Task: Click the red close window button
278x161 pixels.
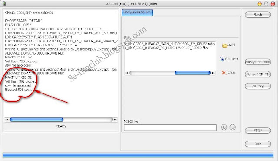Action: 273,4
